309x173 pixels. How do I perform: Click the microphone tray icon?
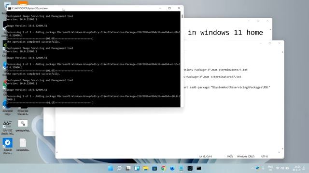click(263, 168)
